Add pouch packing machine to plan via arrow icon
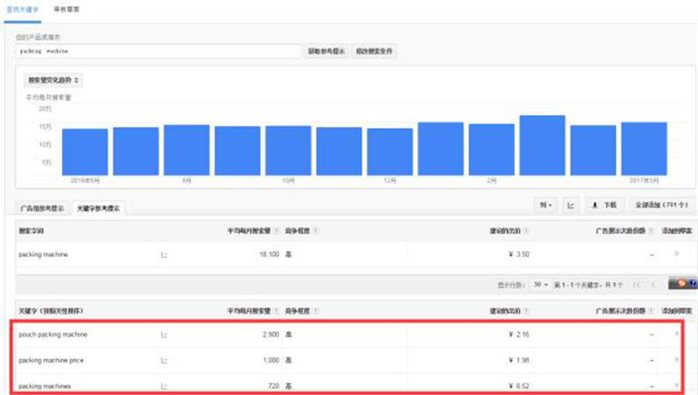The width and height of the screenshot is (698, 395). pyautogui.click(x=676, y=334)
